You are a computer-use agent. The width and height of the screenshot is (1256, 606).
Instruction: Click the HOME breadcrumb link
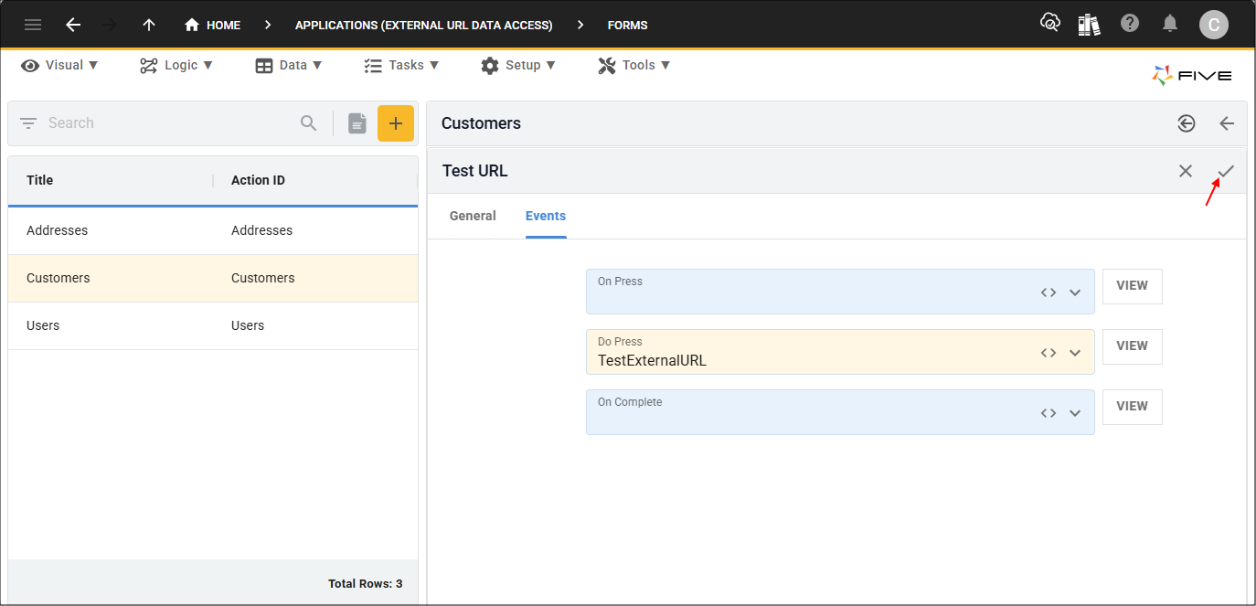click(x=213, y=25)
